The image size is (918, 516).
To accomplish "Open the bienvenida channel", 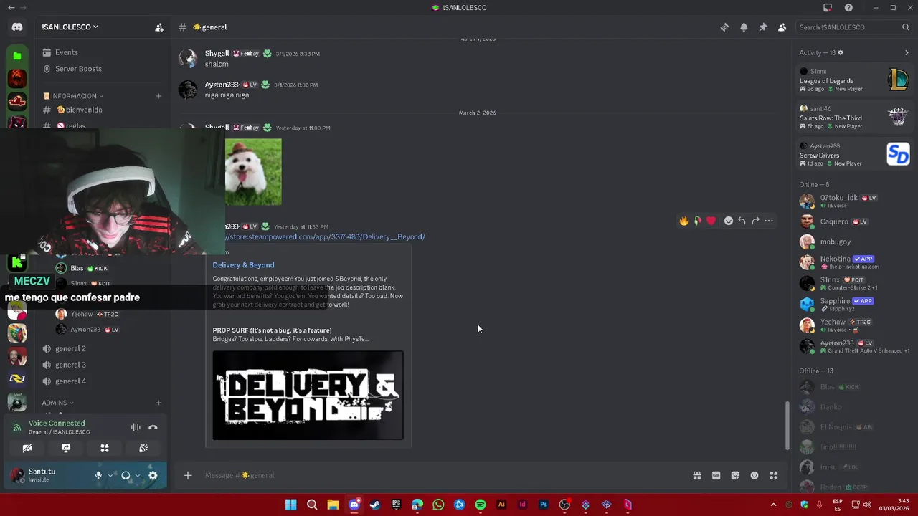I will (x=84, y=110).
